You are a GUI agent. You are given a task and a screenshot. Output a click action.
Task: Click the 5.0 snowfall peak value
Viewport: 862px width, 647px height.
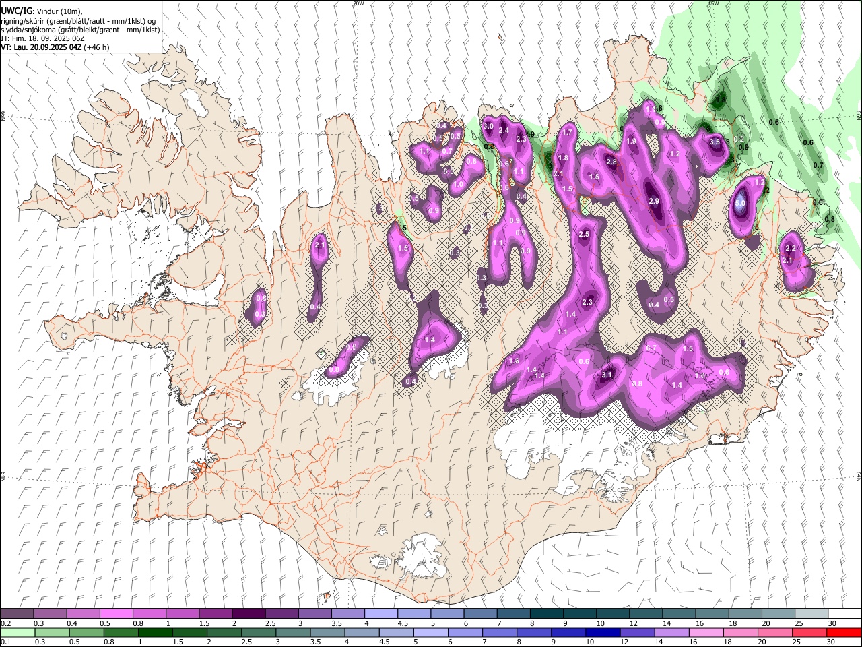coord(740,202)
